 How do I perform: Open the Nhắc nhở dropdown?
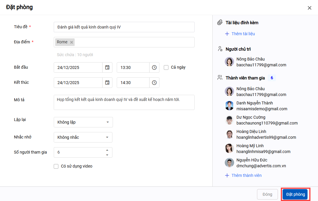83,137
